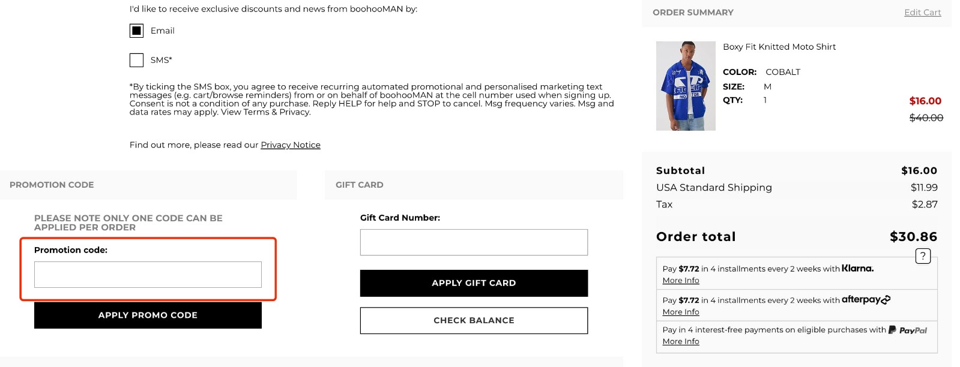Open the order total help tooltip icon
Screen dimensions: 960x367
click(923, 255)
